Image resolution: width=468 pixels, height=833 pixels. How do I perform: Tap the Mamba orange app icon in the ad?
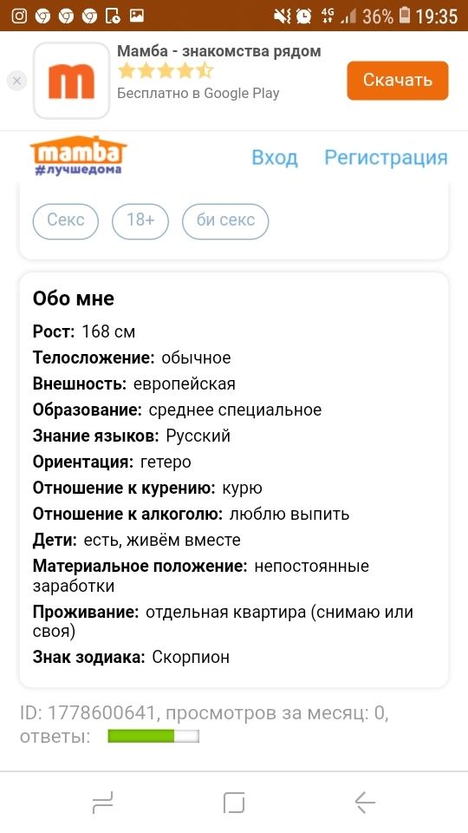click(71, 80)
